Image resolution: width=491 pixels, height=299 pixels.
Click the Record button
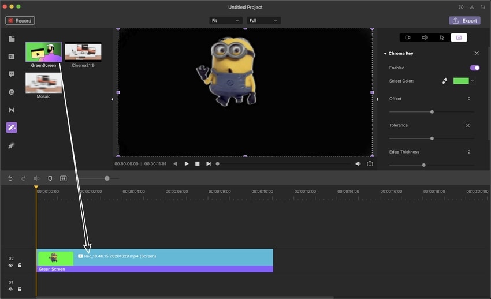(20, 21)
